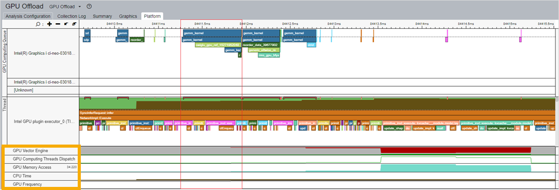Switch to the Summary tab
This screenshot has height=190, width=559.
(102, 16)
